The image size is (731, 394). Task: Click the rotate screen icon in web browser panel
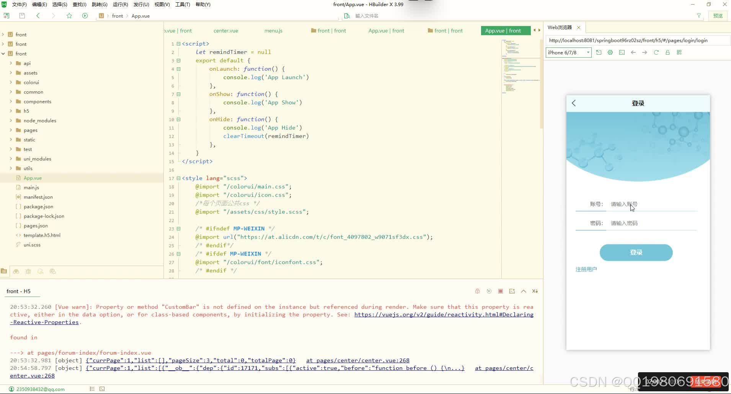click(599, 52)
